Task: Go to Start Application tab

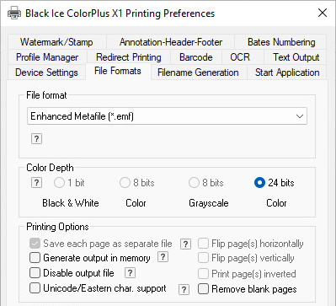Action: tap(287, 72)
